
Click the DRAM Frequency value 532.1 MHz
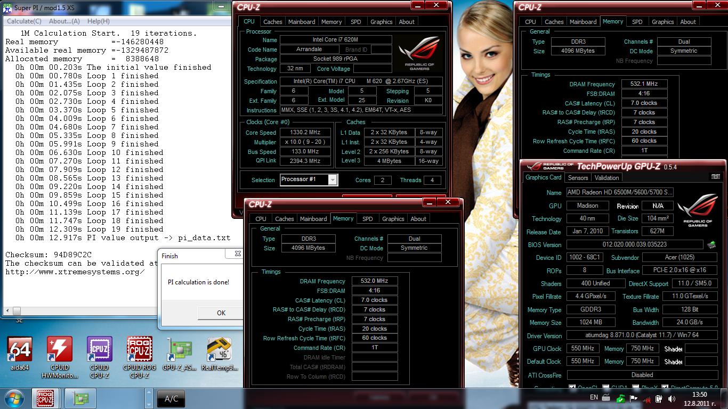point(644,84)
